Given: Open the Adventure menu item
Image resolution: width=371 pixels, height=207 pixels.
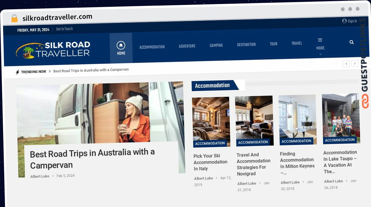Looking at the screenshot, I should coord(187,46).
